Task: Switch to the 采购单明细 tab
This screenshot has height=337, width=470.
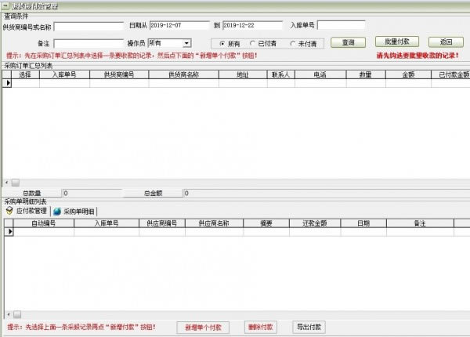Action: (x=78, y=212)
